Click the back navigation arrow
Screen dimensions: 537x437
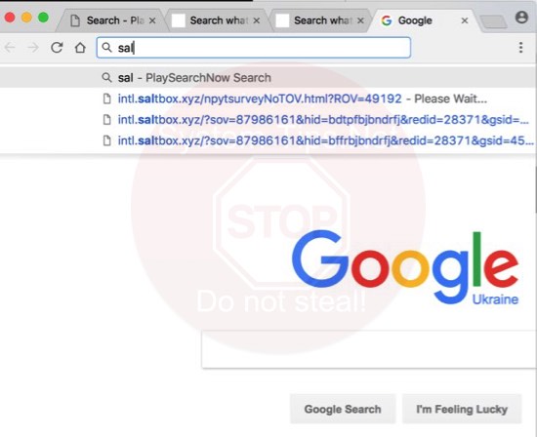[x=10, y=48]
